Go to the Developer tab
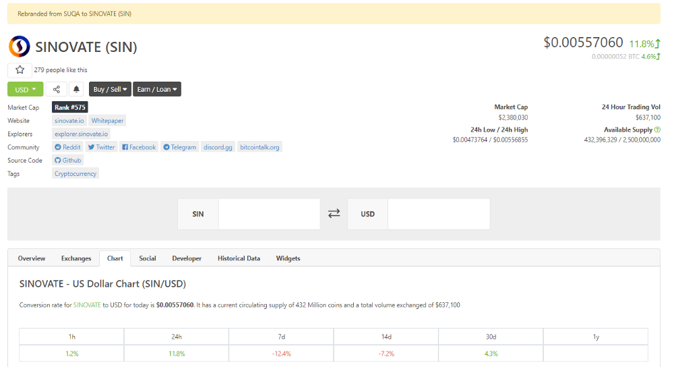674x367 pixels. pos(187,258)
